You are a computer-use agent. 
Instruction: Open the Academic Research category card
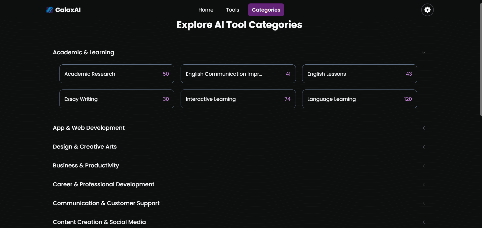[x=117, y=74]
